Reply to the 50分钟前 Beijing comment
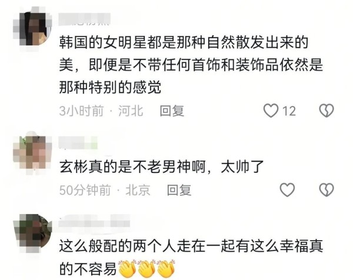The width and height of the screenshot is (353, 280). pyautogui.click(x=179, y=190)
